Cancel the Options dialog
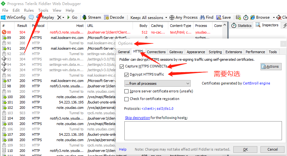The height and width of the screenshot is (156, 287). pos(272,150)
